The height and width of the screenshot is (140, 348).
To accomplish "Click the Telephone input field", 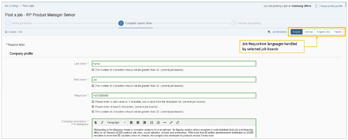I will [x=174, y=95].
